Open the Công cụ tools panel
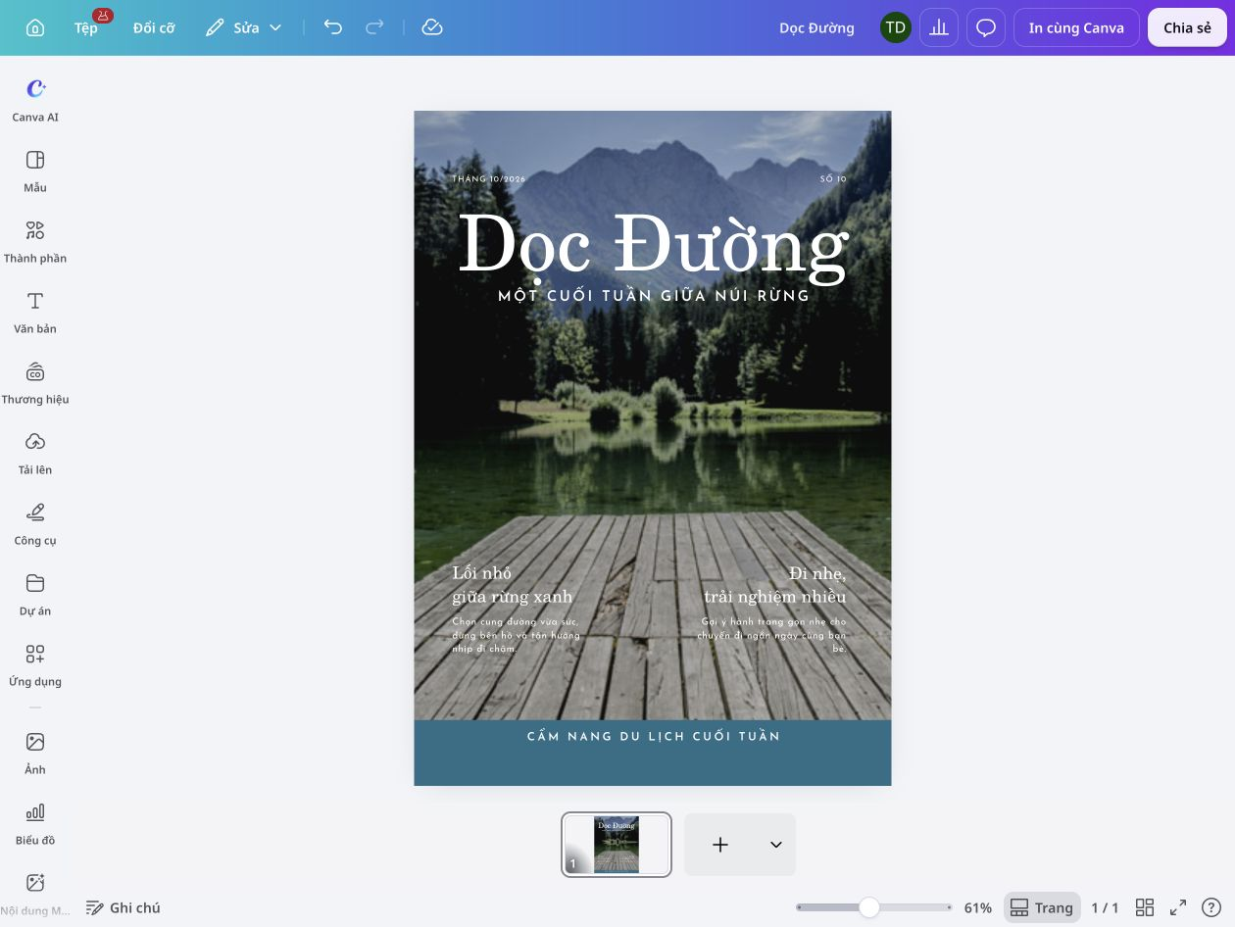This screenshot has width=1235, height=927. click(x=35, y=524)
